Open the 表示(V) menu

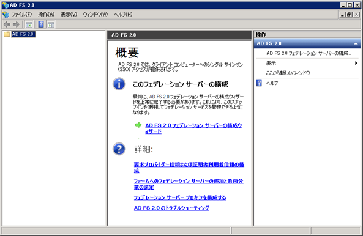pyautogui.click(x=69, y=15)
